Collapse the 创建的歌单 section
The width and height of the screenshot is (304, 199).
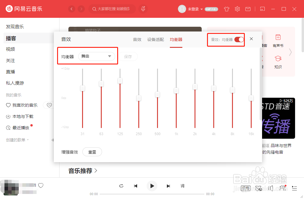coord(28,140)
